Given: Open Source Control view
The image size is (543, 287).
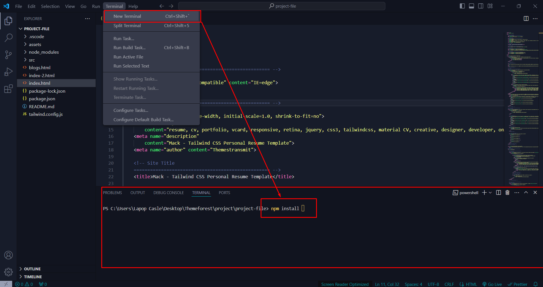Looking at the screenshot, I should click(x=8, y=55).
